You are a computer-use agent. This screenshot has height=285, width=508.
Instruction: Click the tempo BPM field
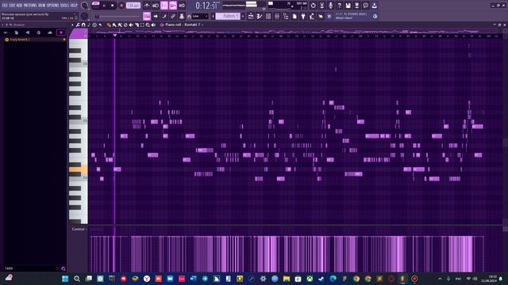coord(133,6)
